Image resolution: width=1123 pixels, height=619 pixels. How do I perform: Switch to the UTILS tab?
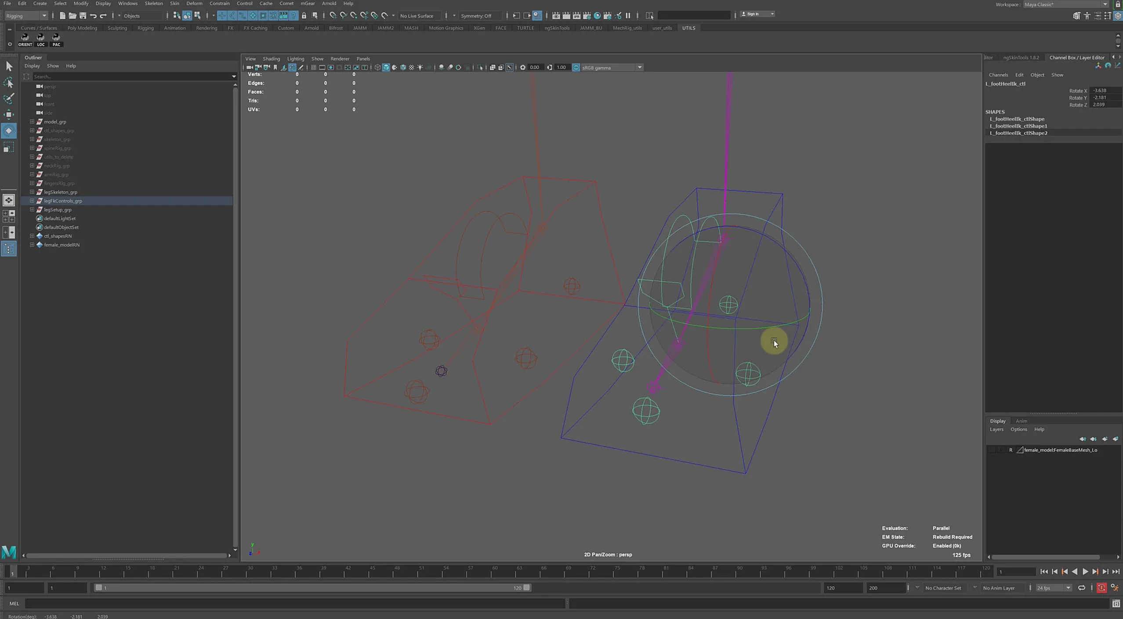click(689, 28)
